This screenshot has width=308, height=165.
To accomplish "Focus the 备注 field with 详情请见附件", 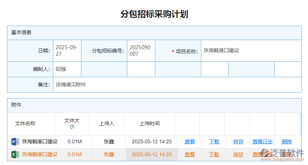I will pyautogui.click(x=177, y=85).
